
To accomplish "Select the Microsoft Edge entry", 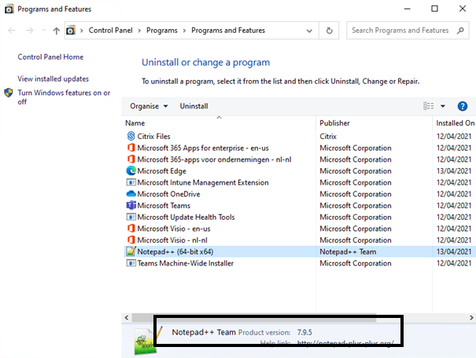I will pos(161,171).
